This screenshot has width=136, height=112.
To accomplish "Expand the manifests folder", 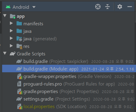I will 11,23.
